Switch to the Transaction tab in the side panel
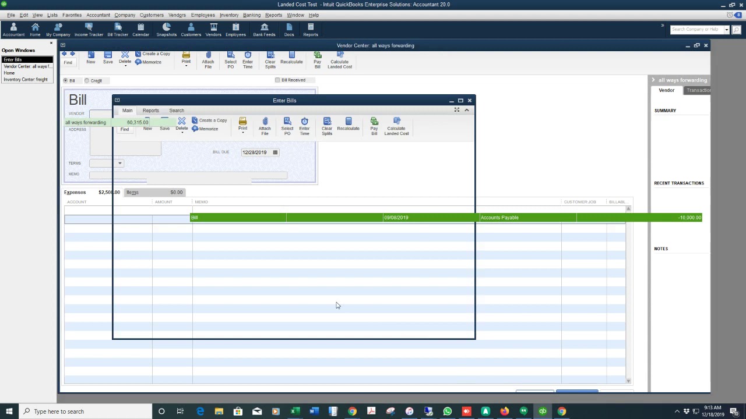Viewport: 746px width, 419px height. coord(698,90)
